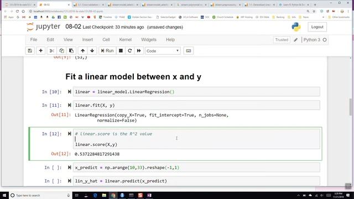Click the pencil edit mode icon
Image resolution: width=354 pixels, height=199 pixels.
tap(296, 40)
